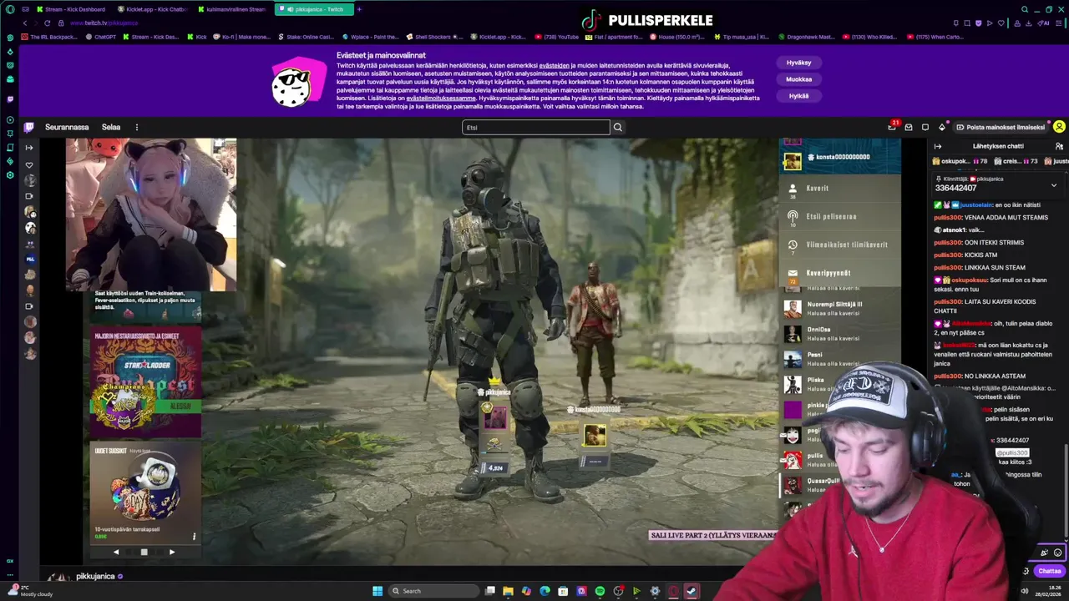Click Poista mainokset ilmaiseksi button
This screenshot has height=601, width=1069.
coord(1001,127)
